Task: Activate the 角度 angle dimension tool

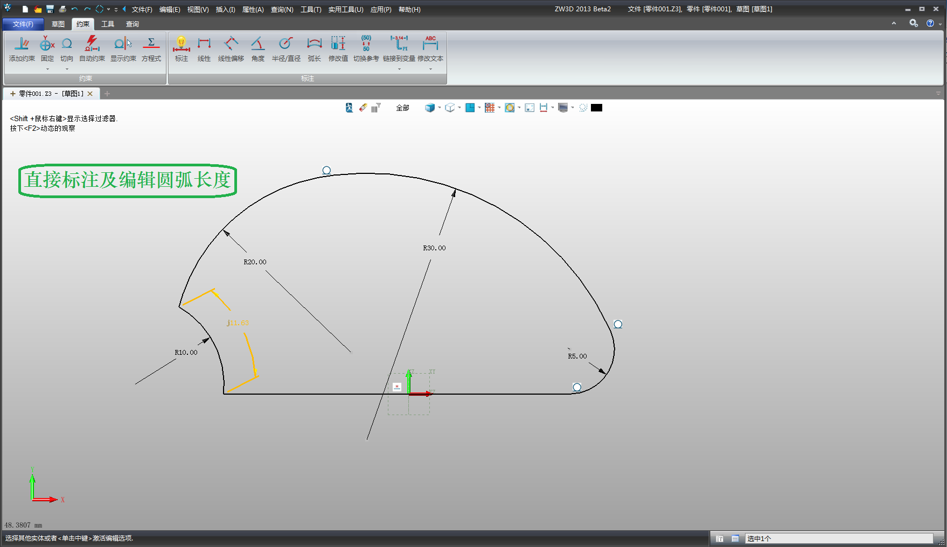Action: (258, 49)
